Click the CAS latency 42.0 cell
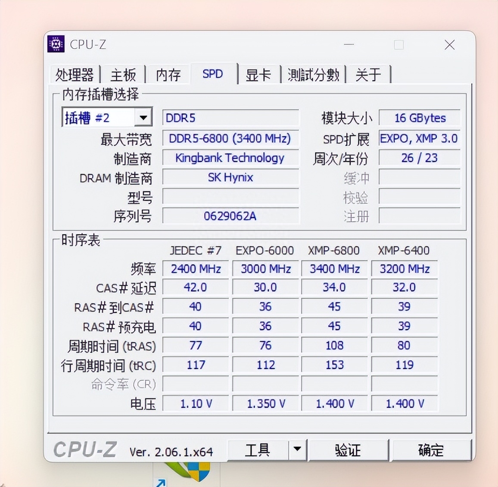The height and width of the screenshot is (487, 498). click(x=196, y=287)
